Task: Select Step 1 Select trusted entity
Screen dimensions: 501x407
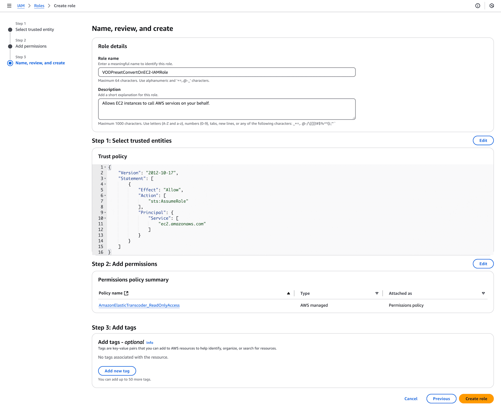Action: click(x=35, y=30)
